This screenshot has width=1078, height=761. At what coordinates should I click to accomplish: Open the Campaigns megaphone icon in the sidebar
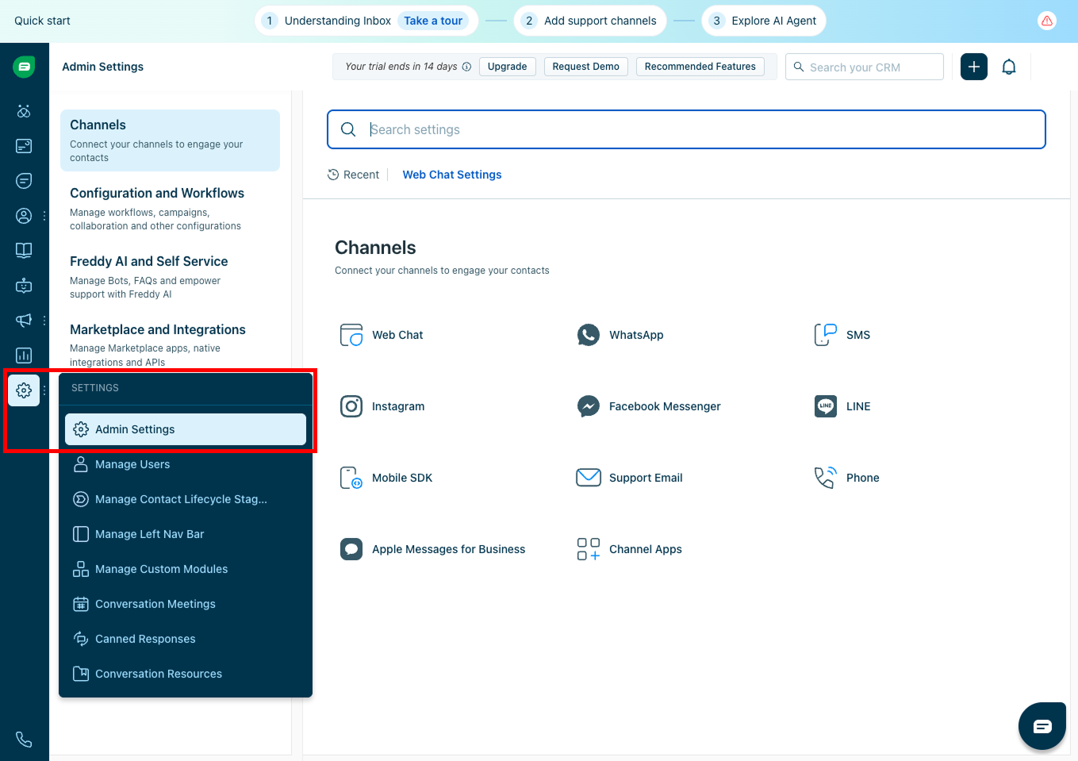[24, 321]
